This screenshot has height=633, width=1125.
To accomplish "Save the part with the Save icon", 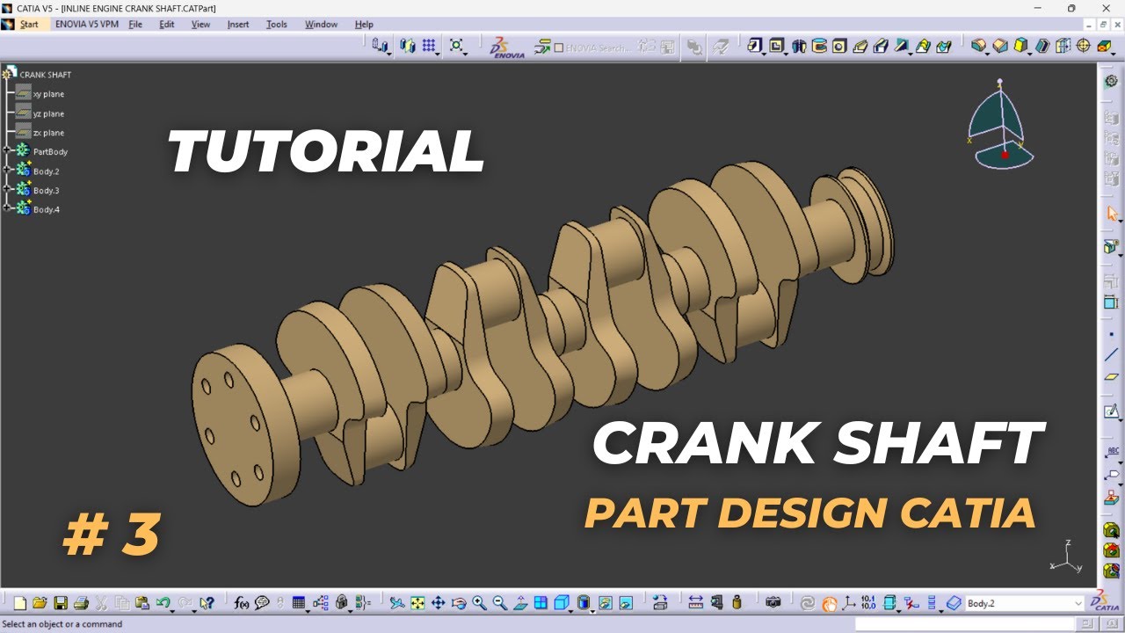I will (61, 603).
